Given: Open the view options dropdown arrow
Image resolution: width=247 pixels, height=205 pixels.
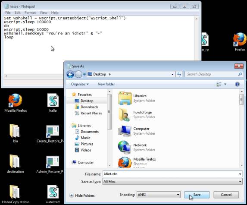Looking at the screenshot, I should pyautogui.click(x=225, y=84).
